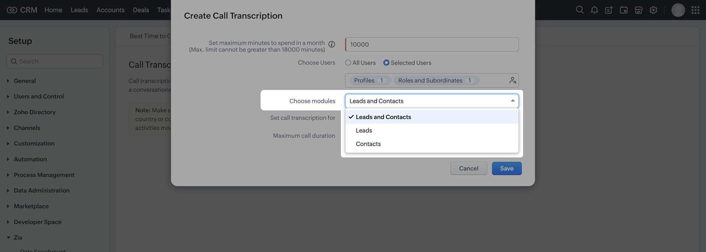Open the Marketplace store icon
Image resolution: width=706 pixels, height=252 pixels.
coord(639,10)
